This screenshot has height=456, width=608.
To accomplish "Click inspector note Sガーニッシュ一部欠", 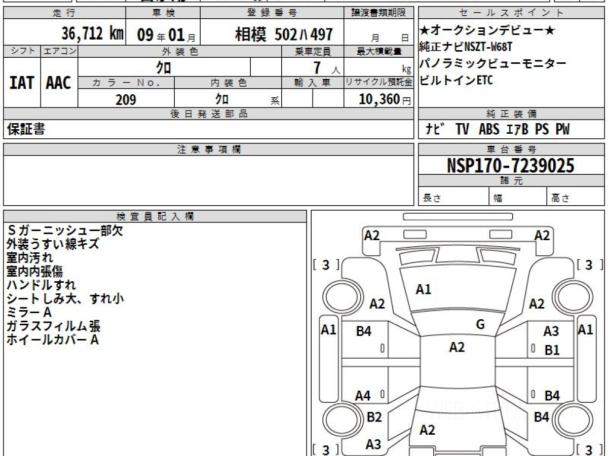I will pyautogui.click(x=65, y=231).
